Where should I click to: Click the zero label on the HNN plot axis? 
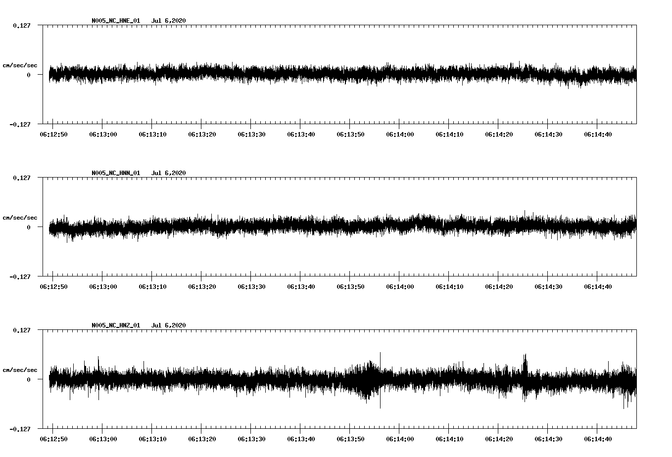(x=29, y=227)
